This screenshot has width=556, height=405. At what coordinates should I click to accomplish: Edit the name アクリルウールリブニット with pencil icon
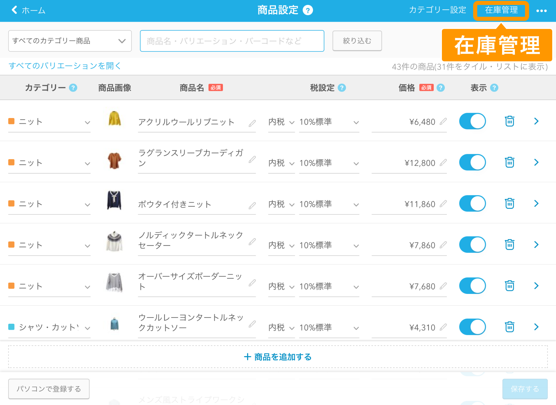(x=252, y=124)
